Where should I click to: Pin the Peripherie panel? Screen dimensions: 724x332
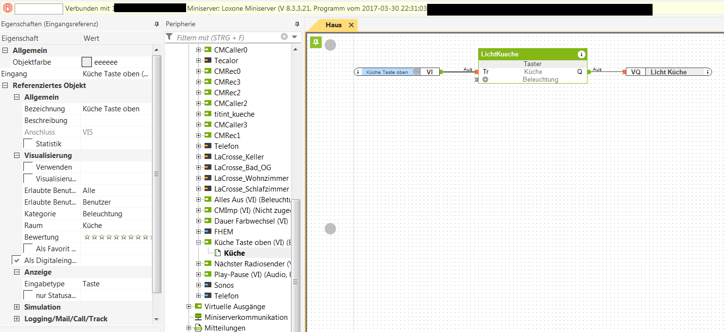297,24
